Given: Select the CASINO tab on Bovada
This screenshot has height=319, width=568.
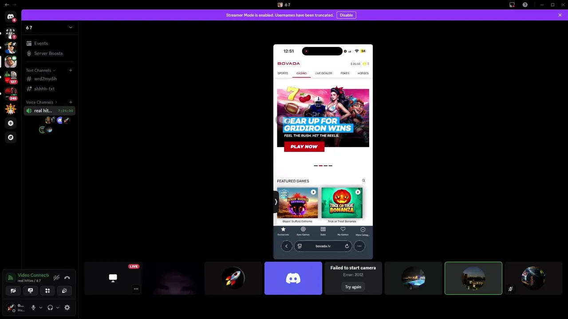Looking at the screenshot, I should [x=301, y=73].
